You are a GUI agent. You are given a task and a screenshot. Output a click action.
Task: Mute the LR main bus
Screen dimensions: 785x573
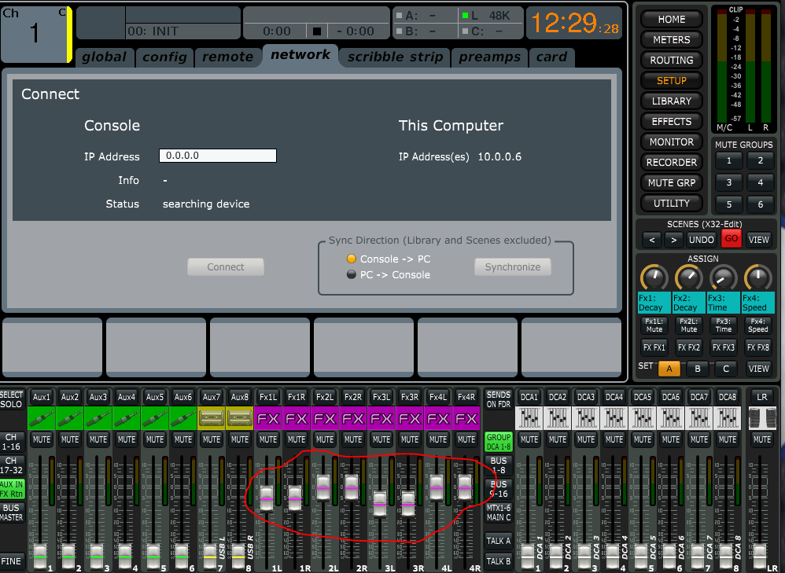click(x=762, y=439)
